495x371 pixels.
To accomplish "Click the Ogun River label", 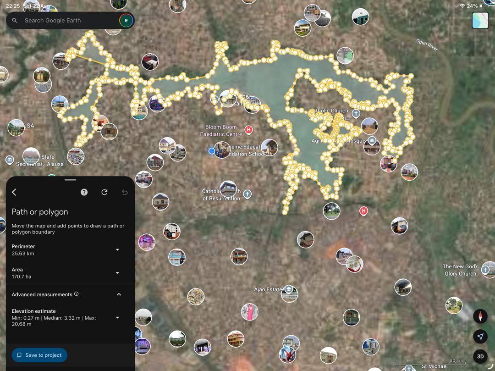I will pos(427,45).
